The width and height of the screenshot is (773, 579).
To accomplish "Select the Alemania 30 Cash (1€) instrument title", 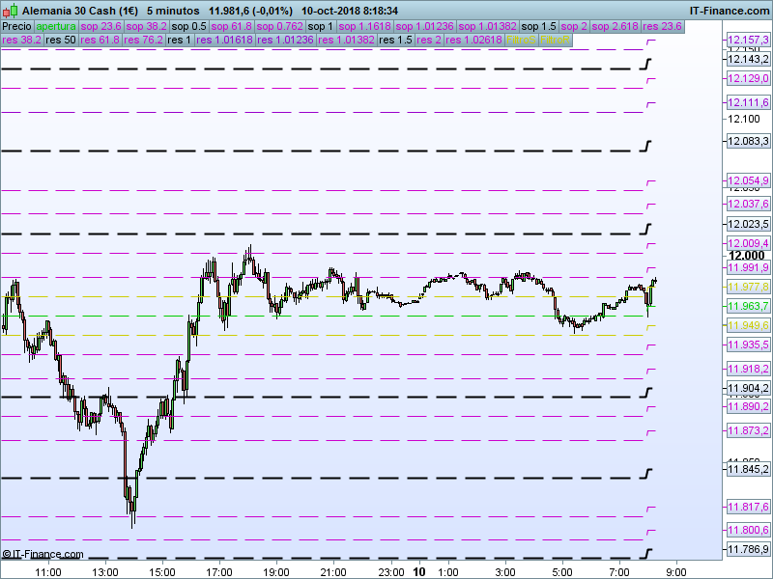I will [80, 11].
